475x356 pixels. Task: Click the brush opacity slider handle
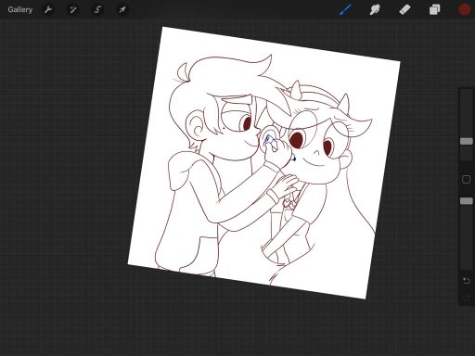coord(467,201)
